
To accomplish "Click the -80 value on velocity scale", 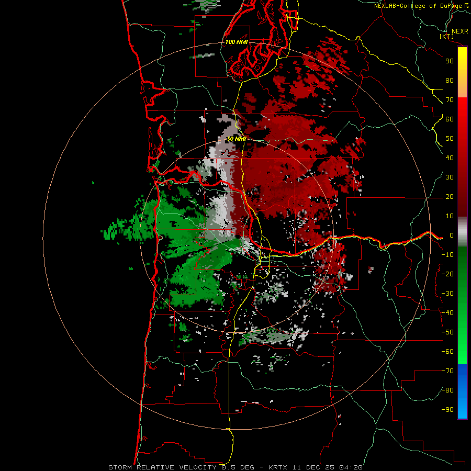I will click(x=447, y=390).
